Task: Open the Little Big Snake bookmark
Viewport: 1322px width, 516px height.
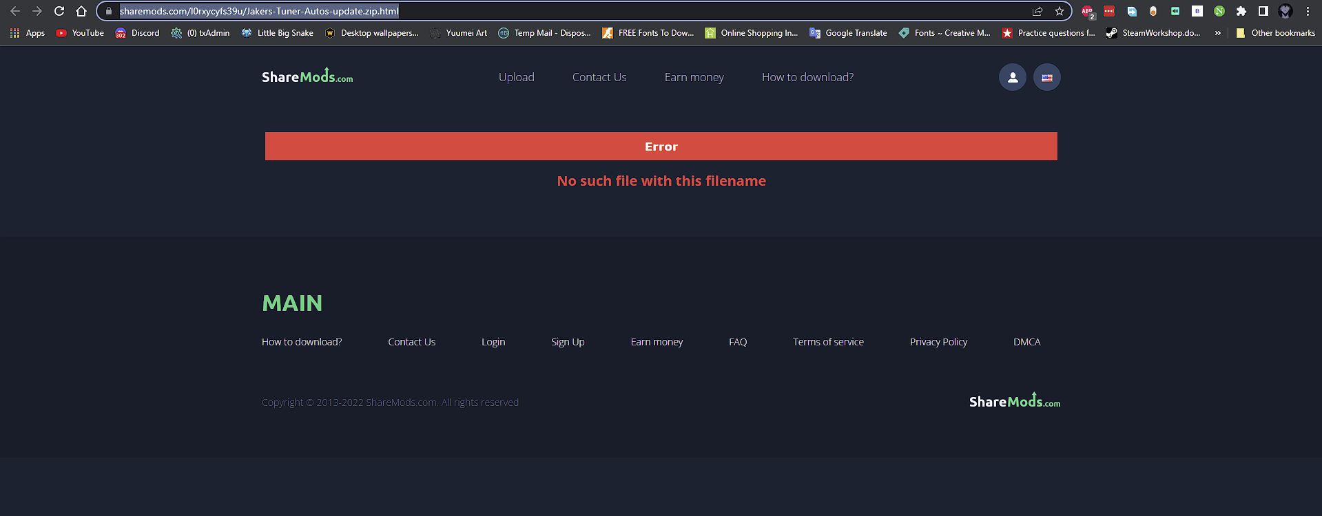Action: pos(278,33)
